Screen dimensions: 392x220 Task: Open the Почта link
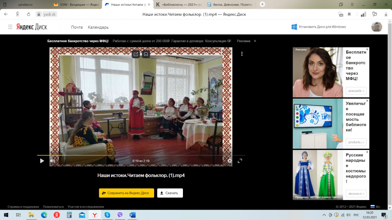click(x=77, y=27)
